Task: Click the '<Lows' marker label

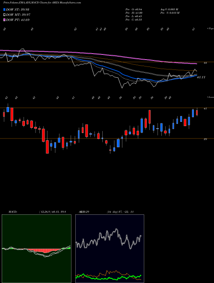Action: click(x=210, y=97)
